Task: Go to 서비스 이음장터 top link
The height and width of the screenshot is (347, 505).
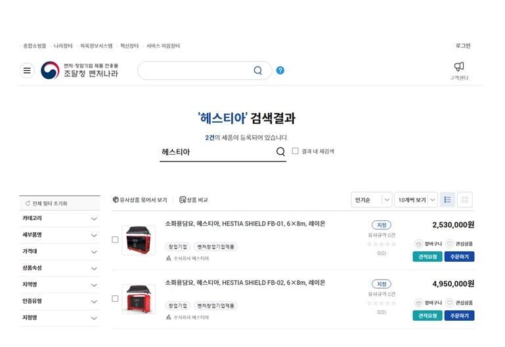Action: pyautogui.click(x=164, y=46)
